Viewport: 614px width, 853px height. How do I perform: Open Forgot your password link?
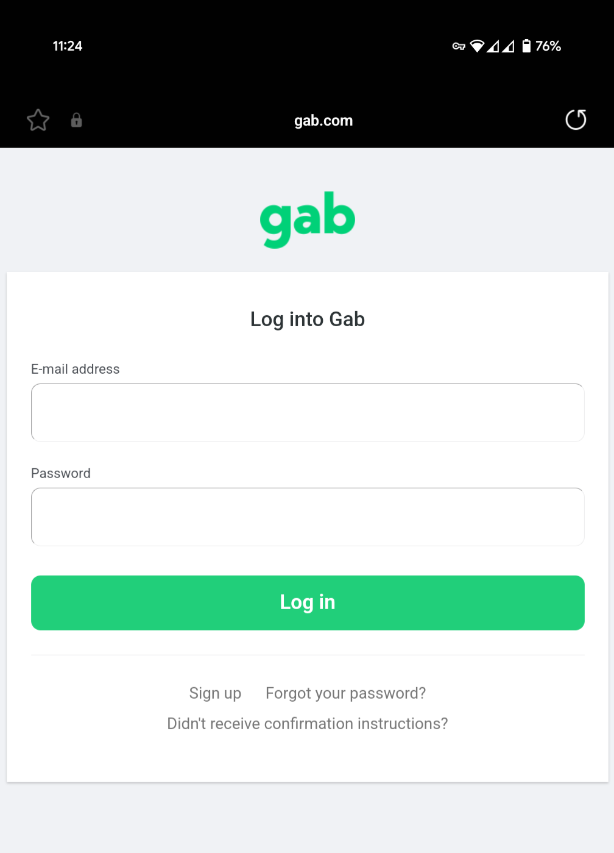point(345,694)
